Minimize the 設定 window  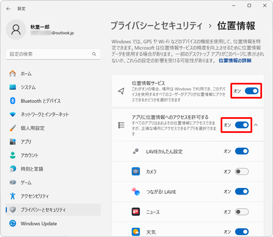234,5
